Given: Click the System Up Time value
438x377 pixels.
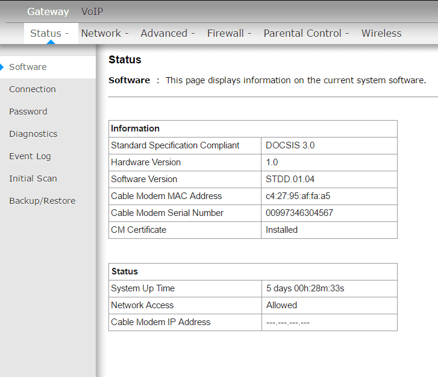Looking at the screenshot, I should click(305, 288).
